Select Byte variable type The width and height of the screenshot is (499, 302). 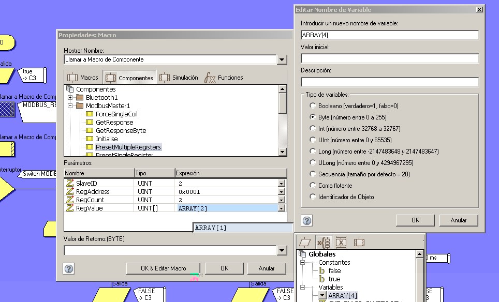[313, 117]
